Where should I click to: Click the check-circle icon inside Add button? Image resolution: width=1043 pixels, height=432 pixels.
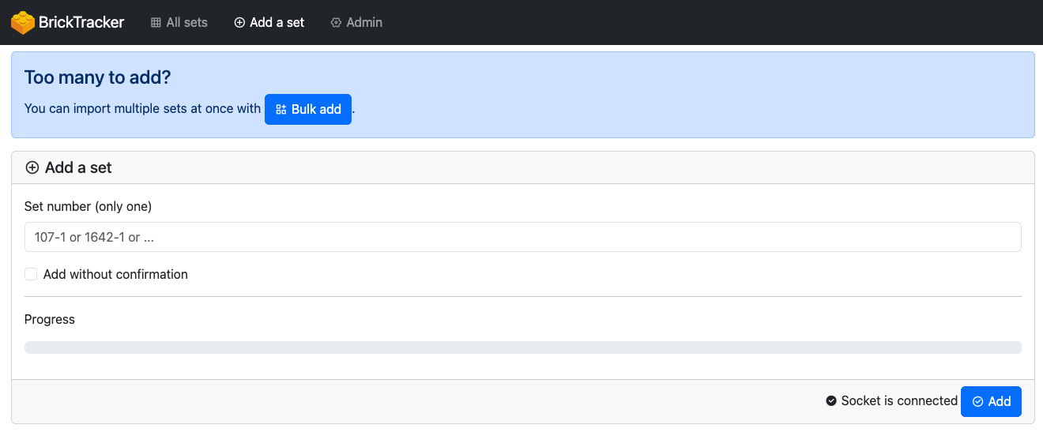(x=977, y=402)
